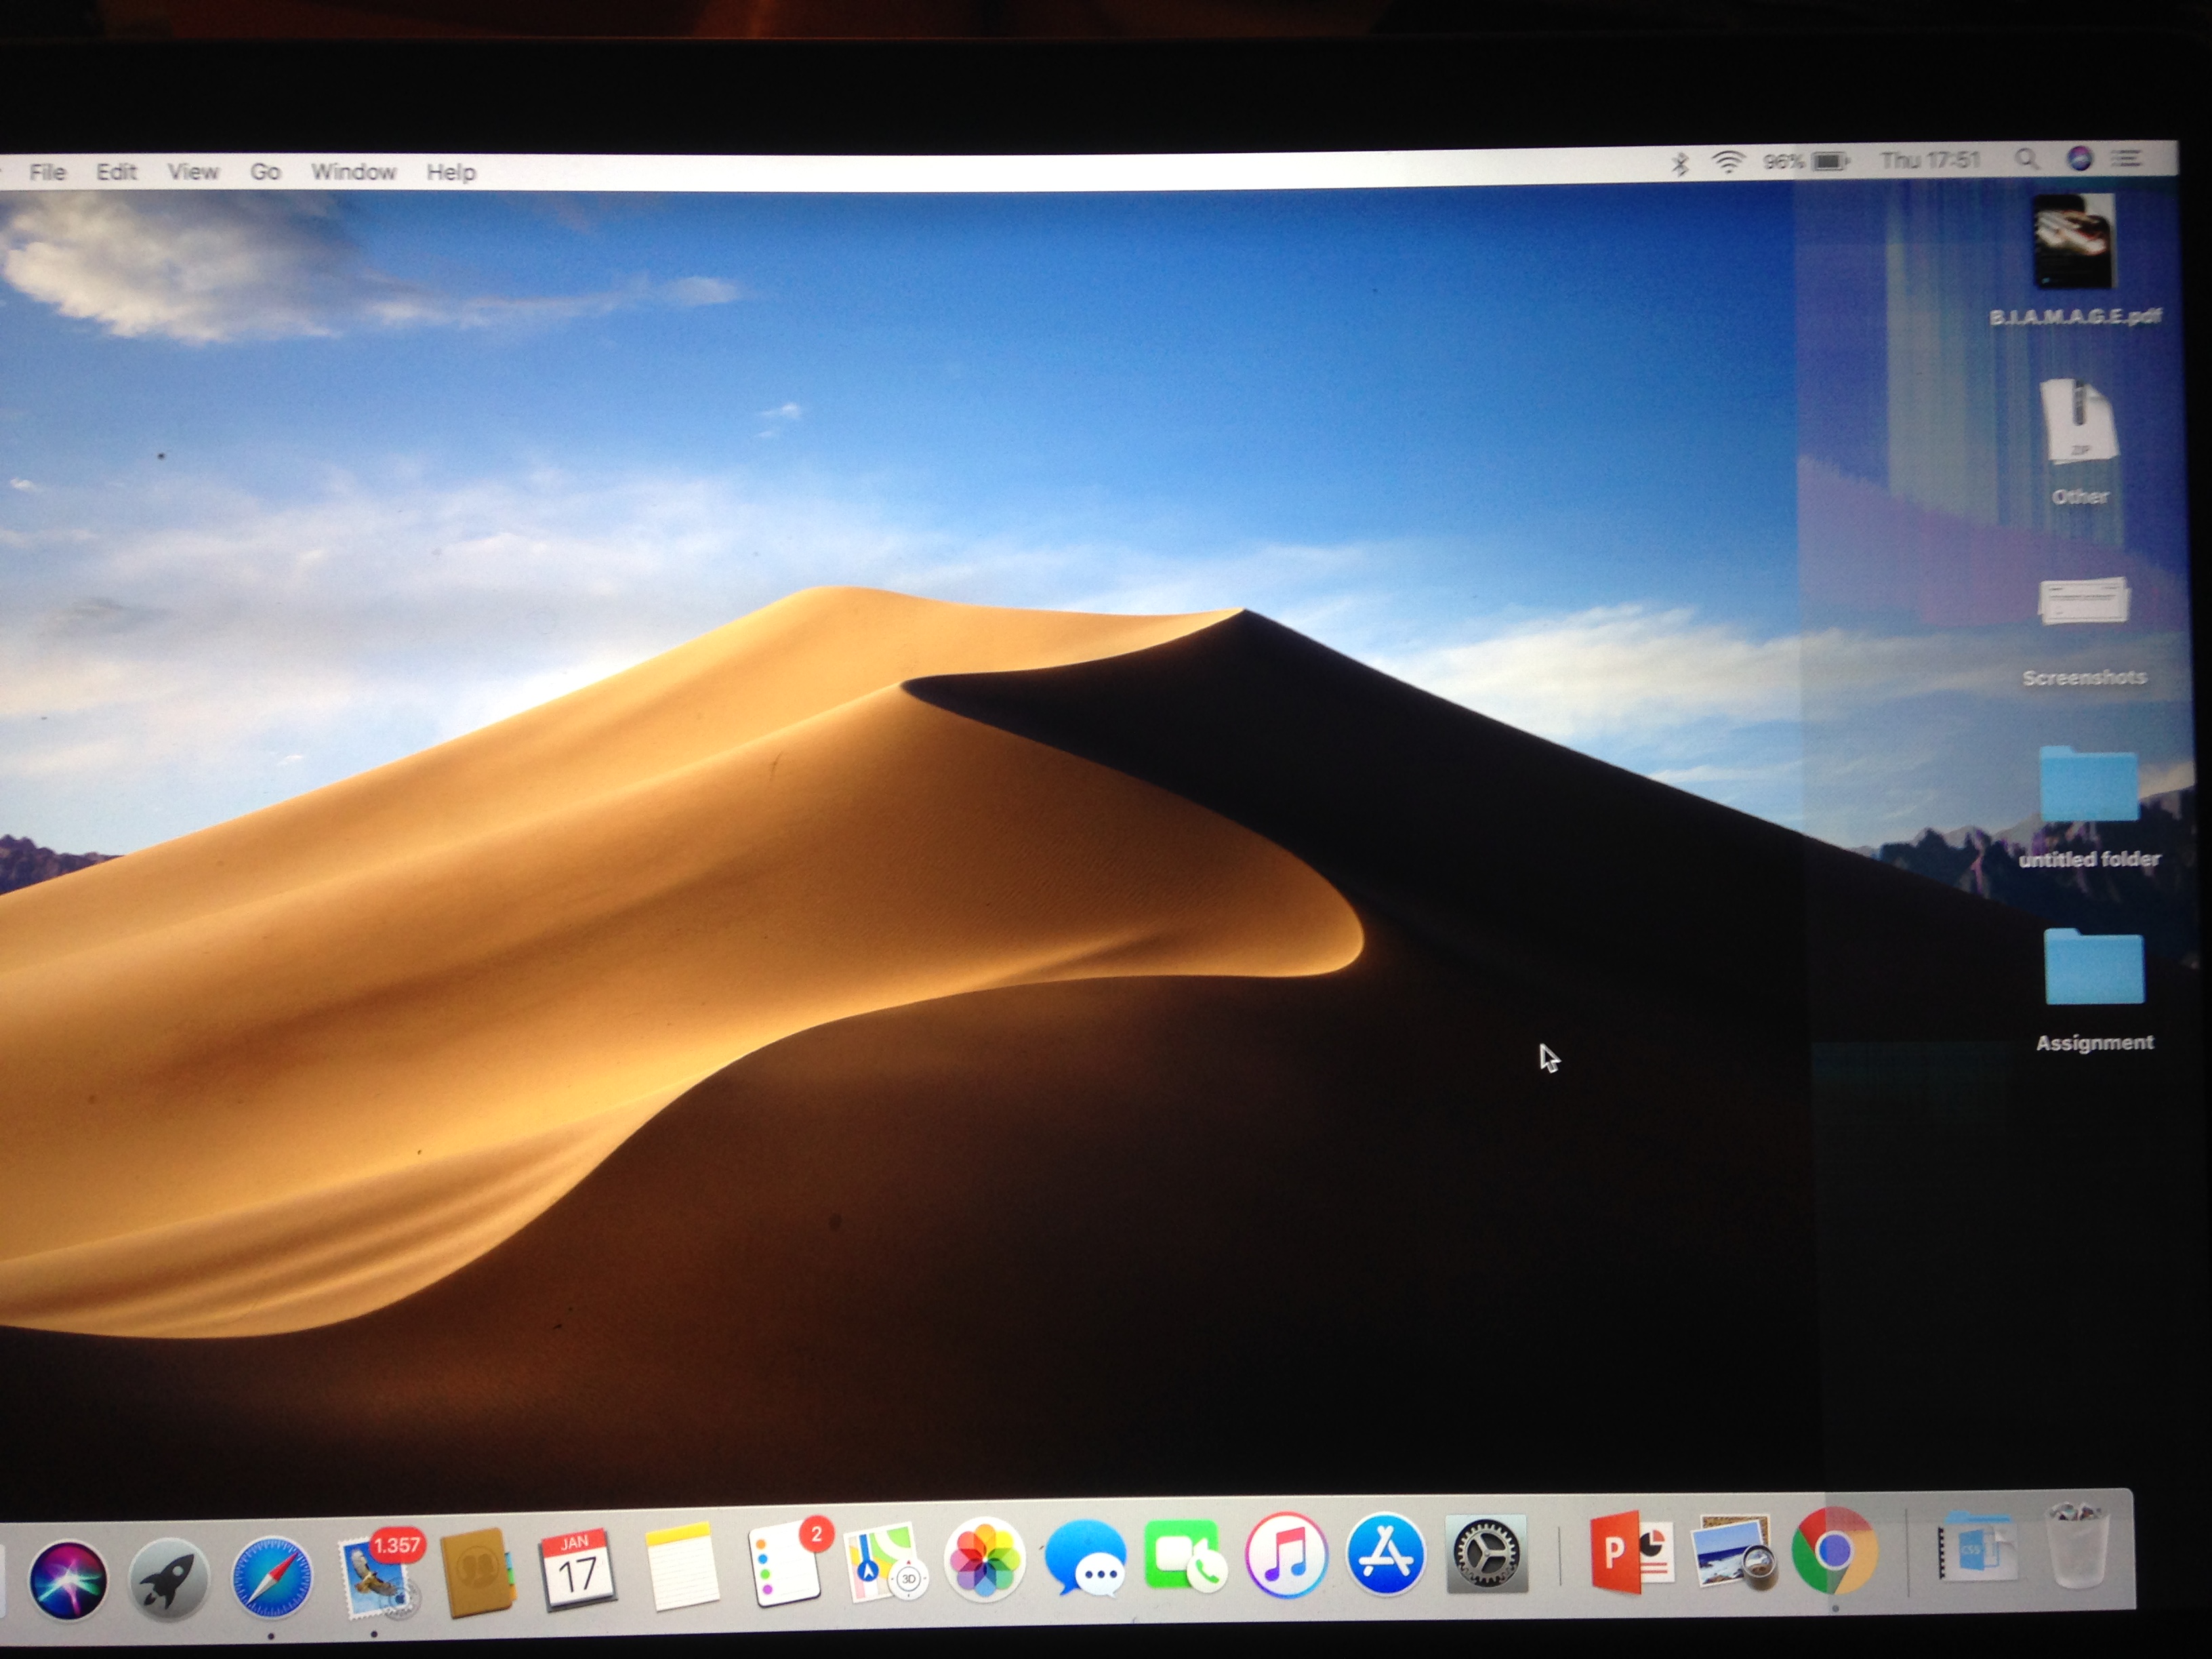Open Spotlight search magnifier
The width and height of the screenshot is (2212, 1659).
pyautogui.click(x=2026, y=159)
